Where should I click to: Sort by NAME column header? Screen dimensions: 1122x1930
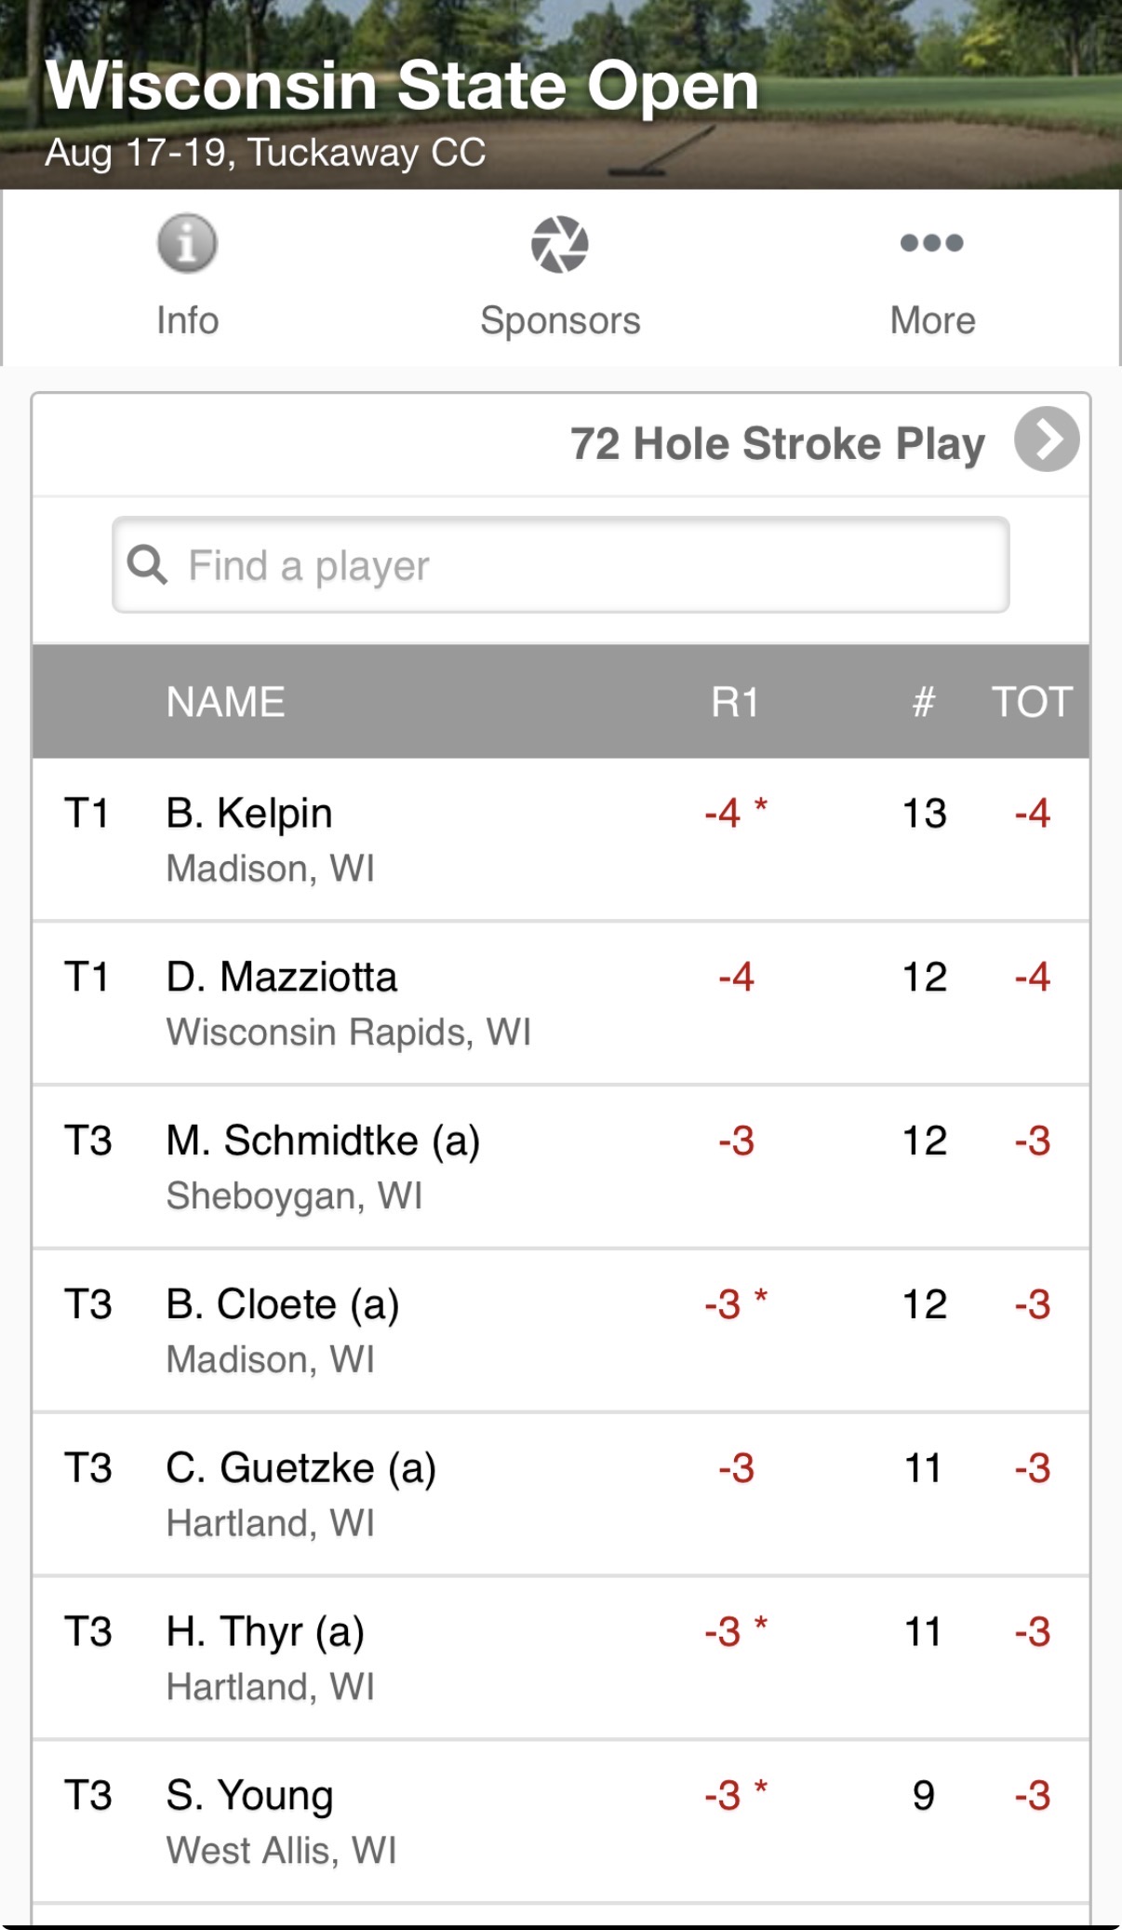tap(225, 702)
